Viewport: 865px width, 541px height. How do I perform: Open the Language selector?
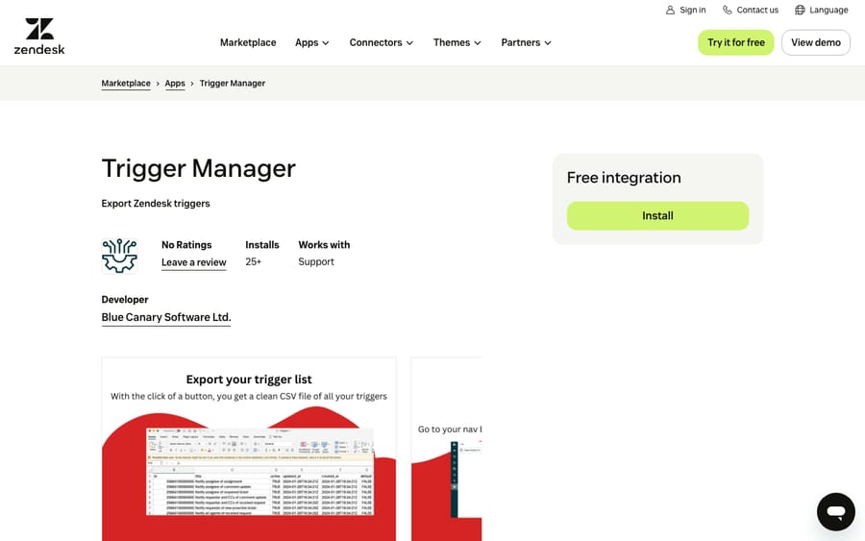(x=822, y=10)
